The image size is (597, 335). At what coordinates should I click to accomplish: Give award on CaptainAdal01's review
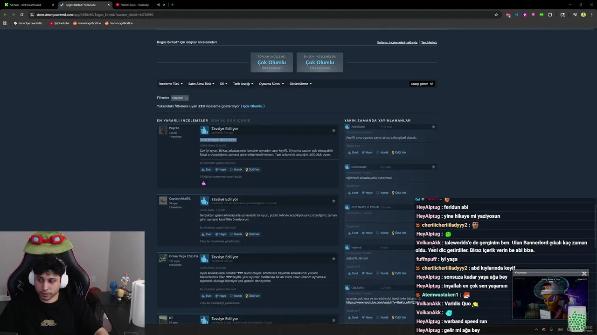(252, 234)
